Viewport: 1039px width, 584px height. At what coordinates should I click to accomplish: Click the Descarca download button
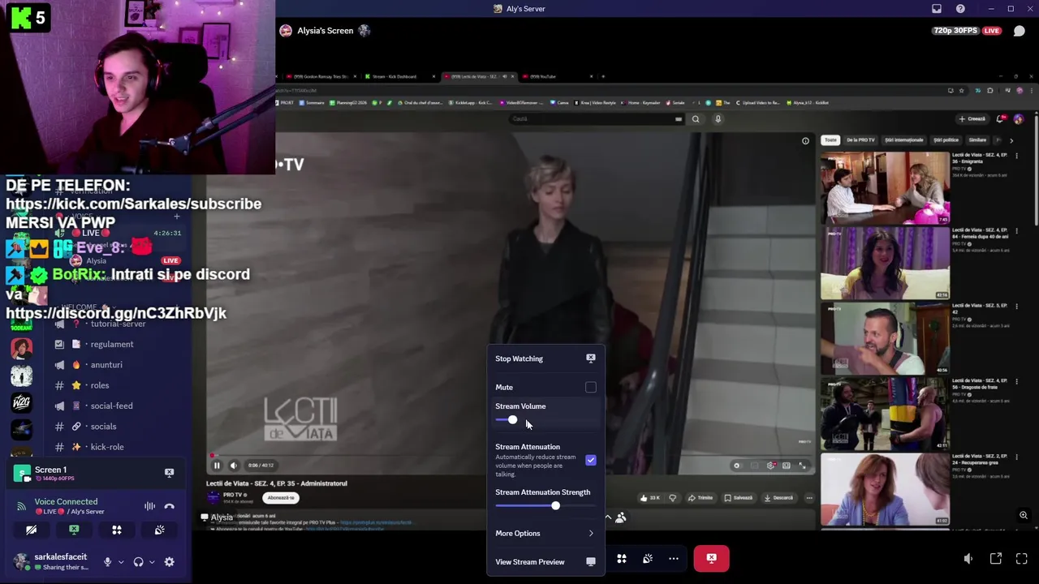click(778, 498)
